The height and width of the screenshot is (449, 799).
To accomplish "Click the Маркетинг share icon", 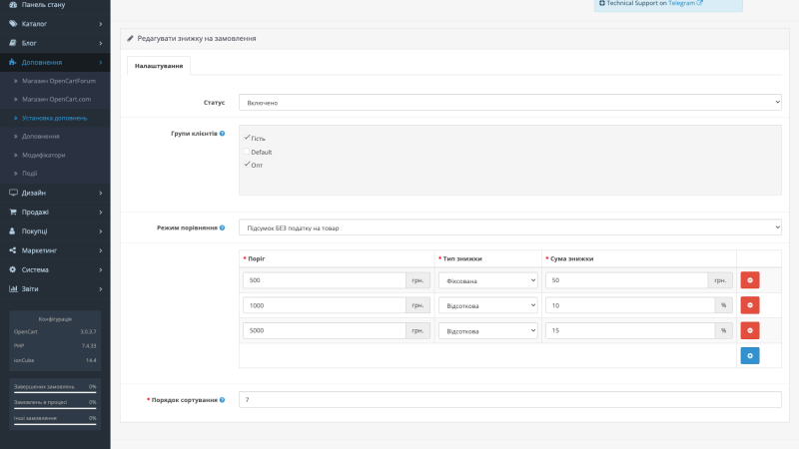I will pos(13,250).
